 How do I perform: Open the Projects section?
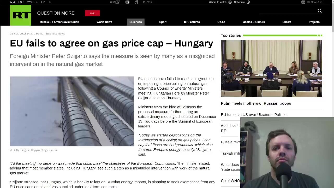[x=314, y=22]
